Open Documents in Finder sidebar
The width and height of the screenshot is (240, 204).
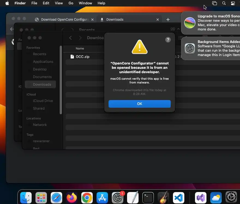point(42,77)
